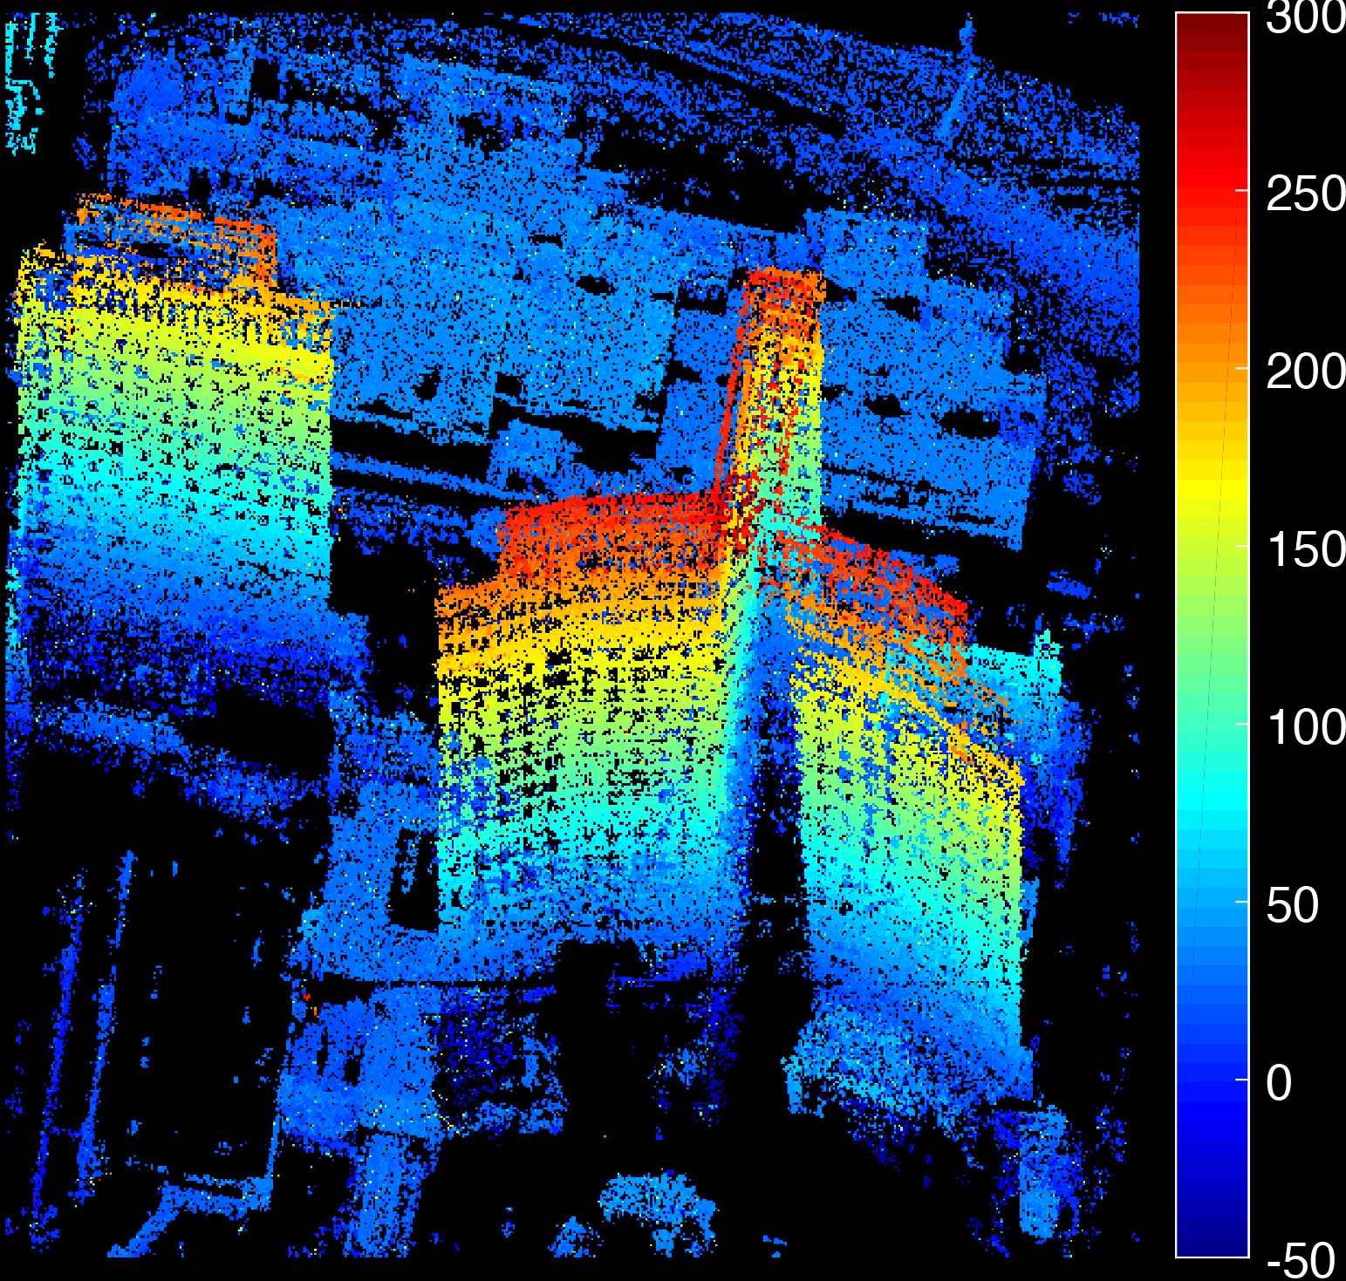This screenshot has width=1346, height=1281.
Task: Click the vertical jet colorbar scale
Action: [1212, 635]
